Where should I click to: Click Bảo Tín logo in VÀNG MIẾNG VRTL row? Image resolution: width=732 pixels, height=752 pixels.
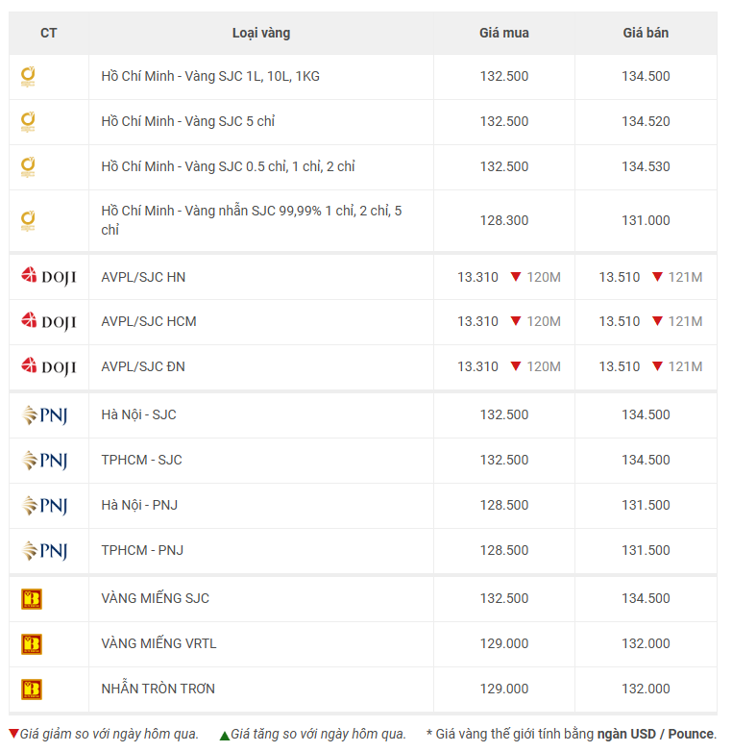point(32,643)
